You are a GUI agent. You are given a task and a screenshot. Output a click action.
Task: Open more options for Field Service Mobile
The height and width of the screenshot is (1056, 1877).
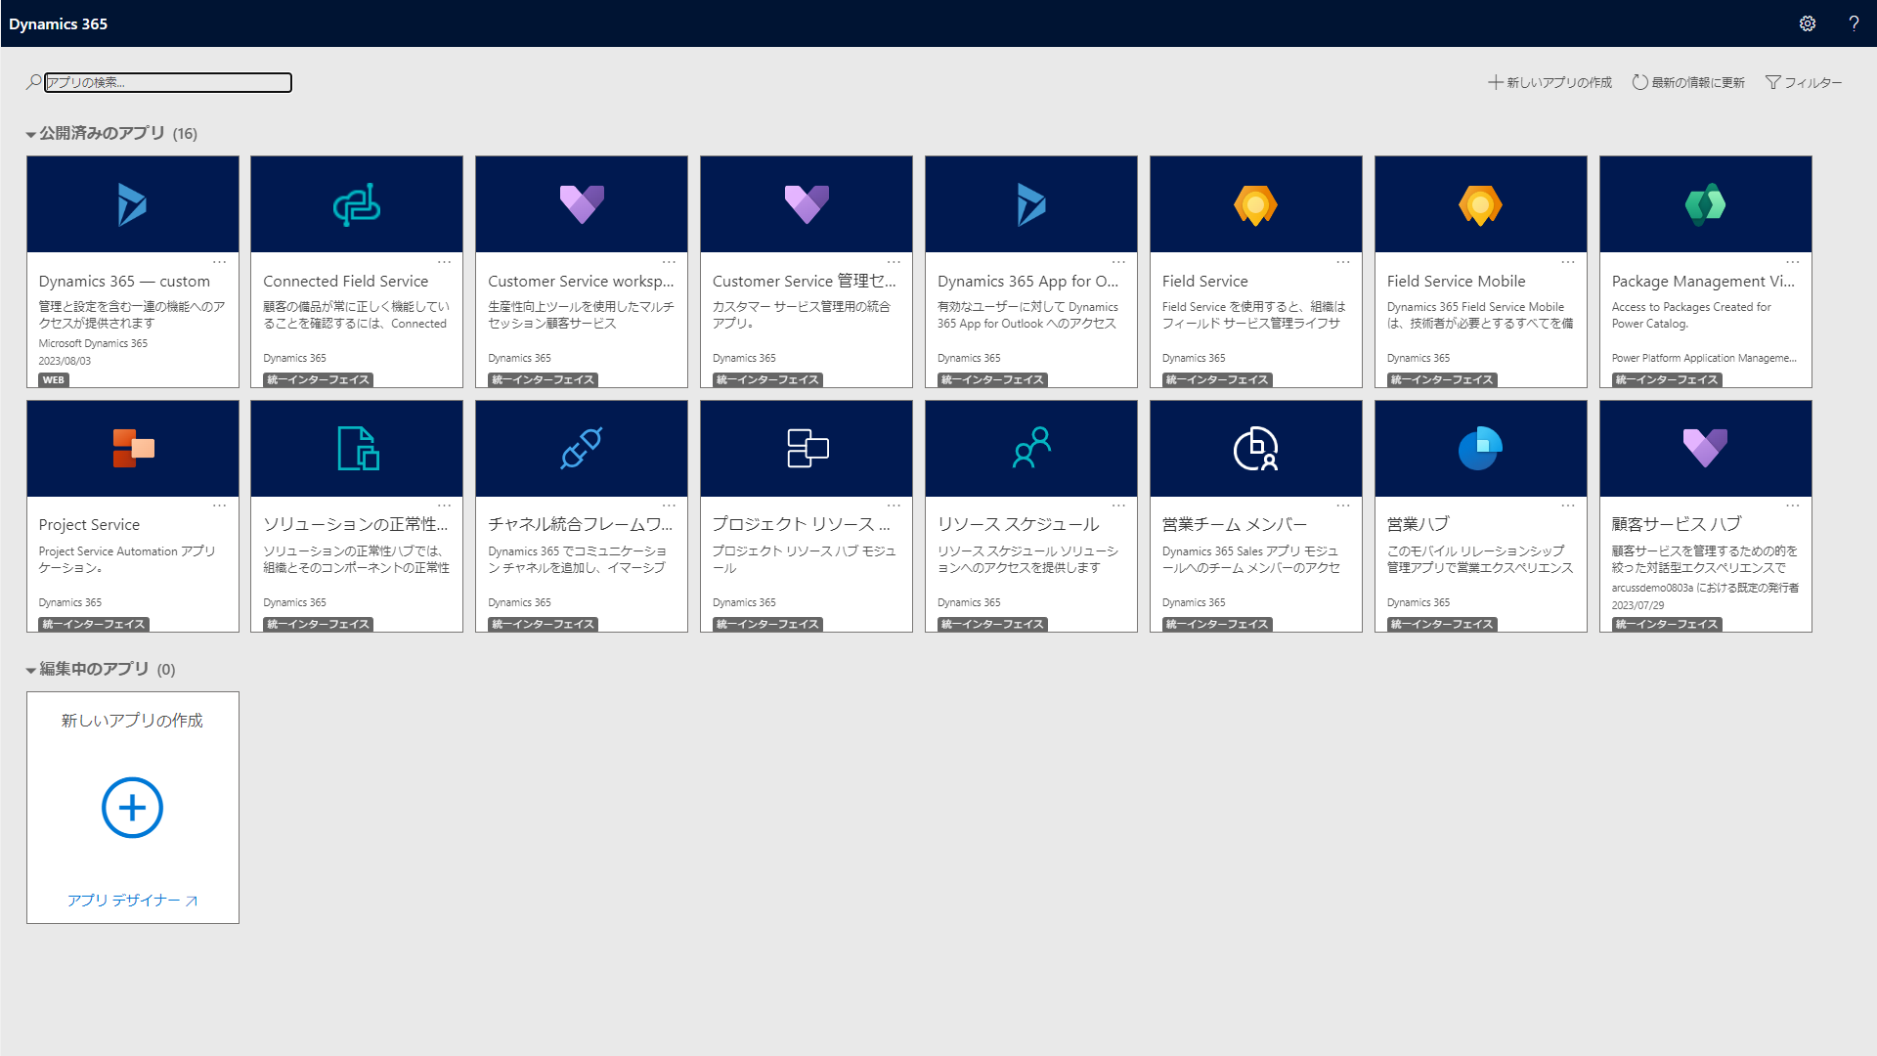click(1568, 262)
